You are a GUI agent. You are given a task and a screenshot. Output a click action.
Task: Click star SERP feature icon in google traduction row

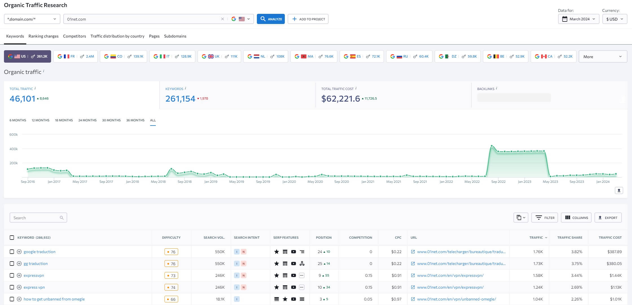pyautogui.click(x=277, y=252)
